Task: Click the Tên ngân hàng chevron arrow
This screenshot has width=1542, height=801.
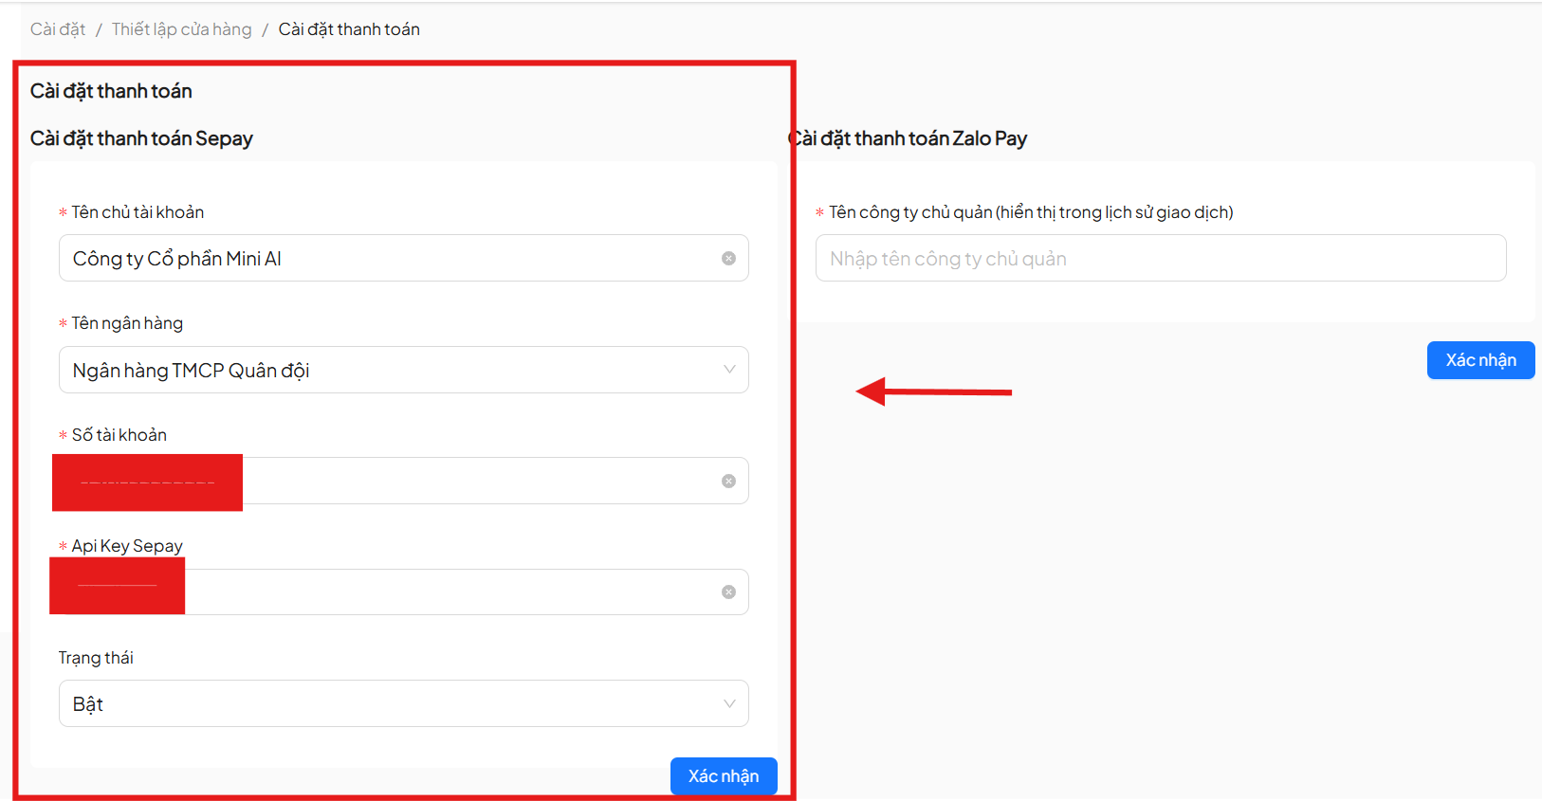Action: [729, 370]
